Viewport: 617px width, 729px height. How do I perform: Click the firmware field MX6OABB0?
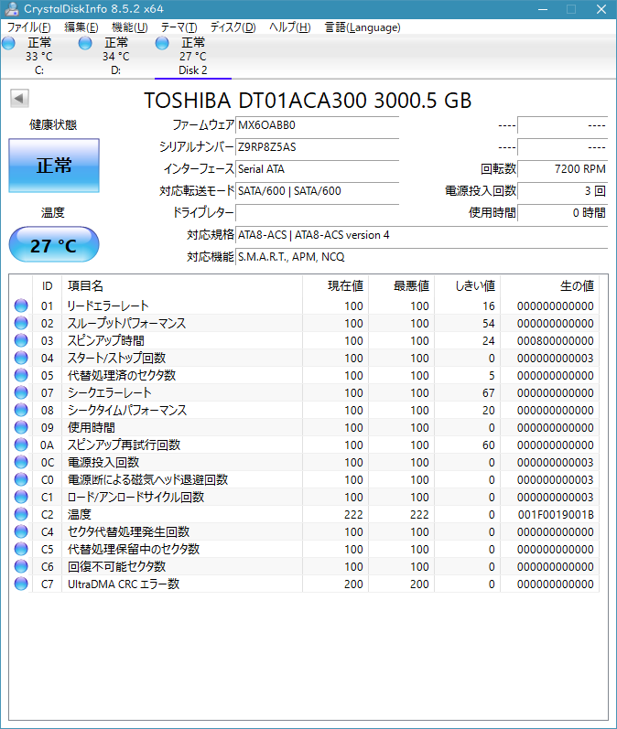(x=318, y=125)
